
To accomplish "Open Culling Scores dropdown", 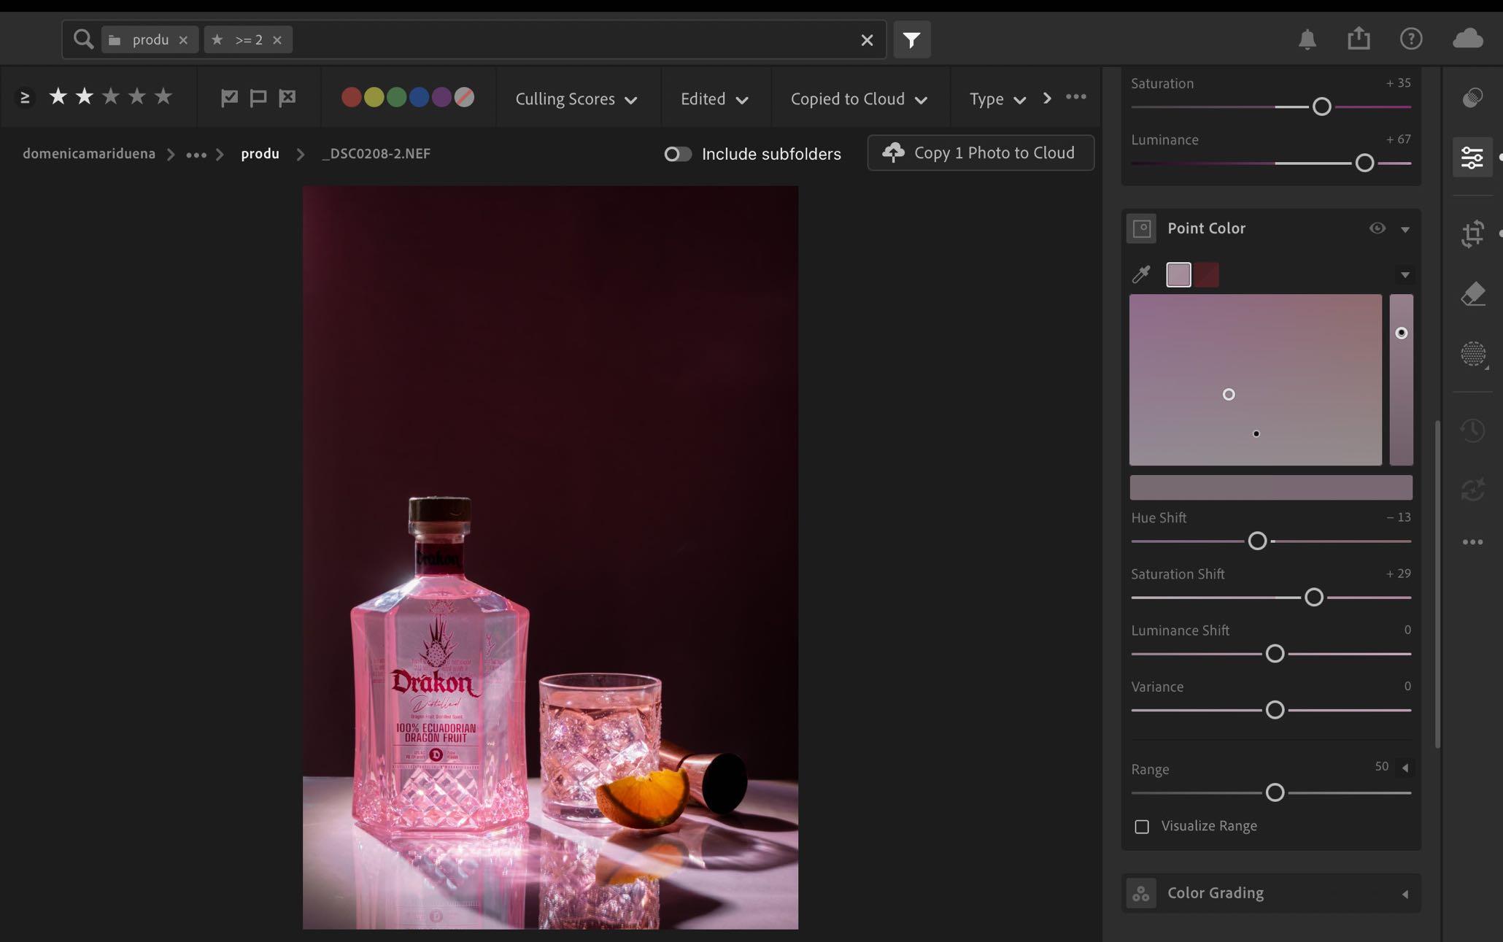I will [576, 99].
